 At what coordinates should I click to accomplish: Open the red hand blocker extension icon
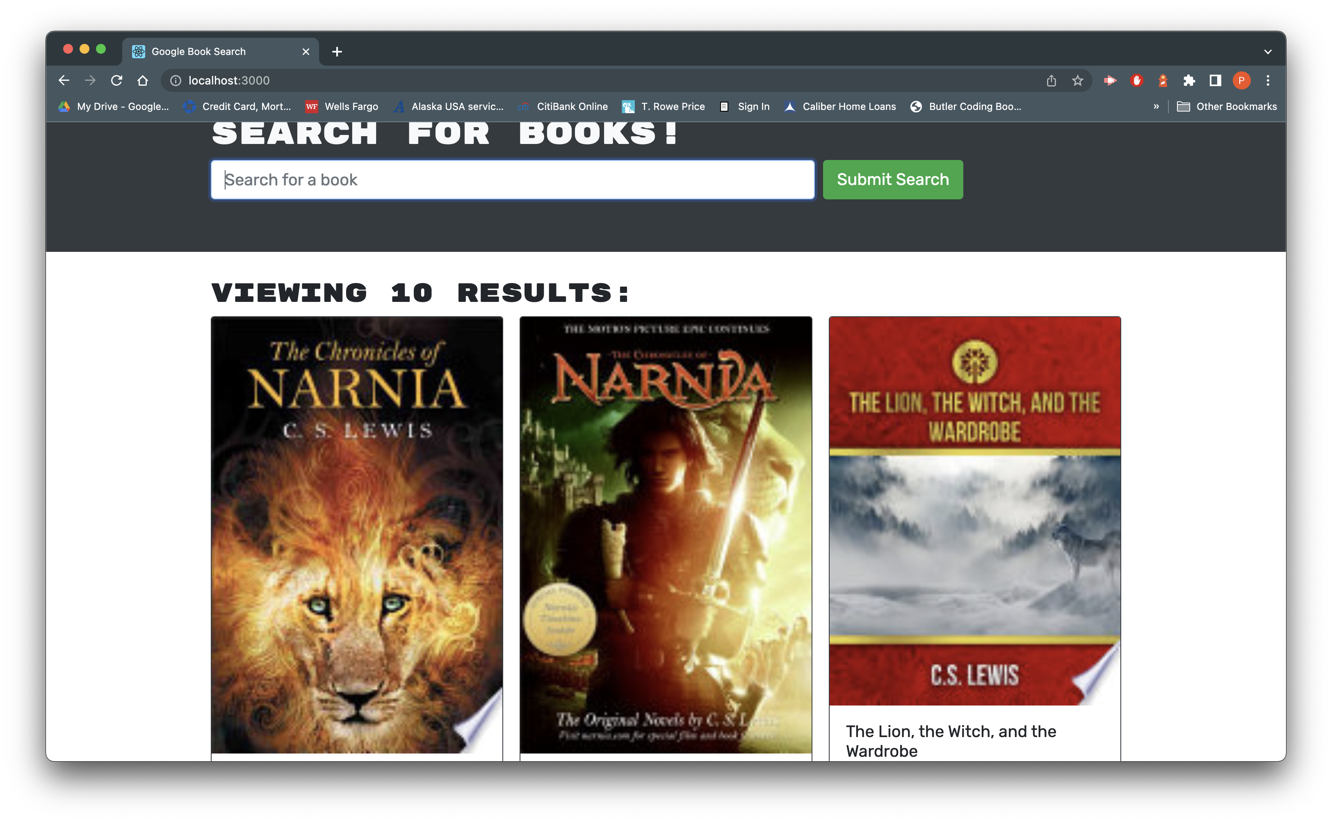click(x=1136, y=80)
